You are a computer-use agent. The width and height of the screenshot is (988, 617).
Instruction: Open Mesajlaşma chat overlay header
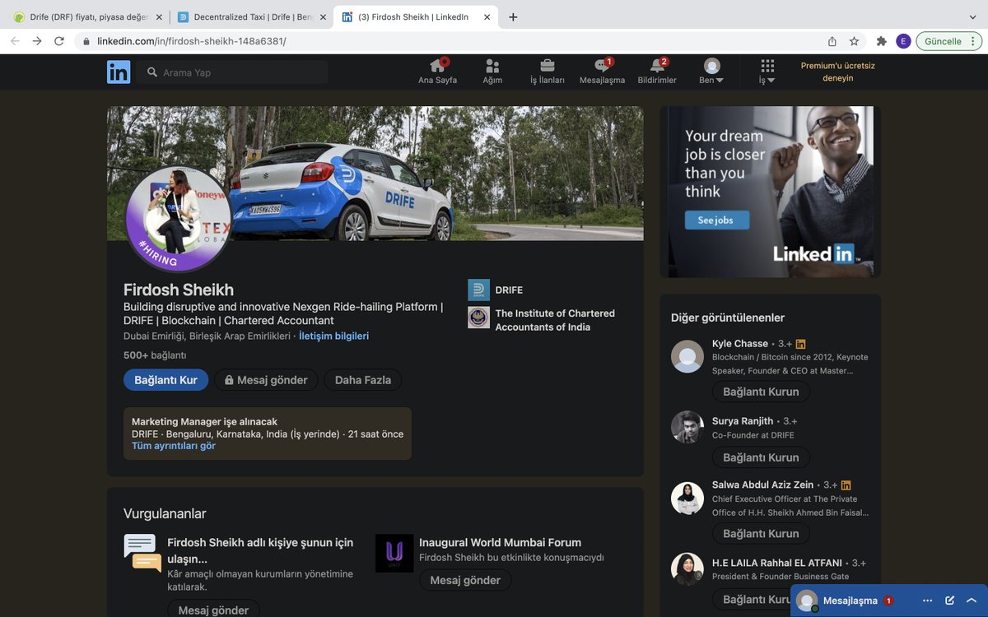point(851,601)
